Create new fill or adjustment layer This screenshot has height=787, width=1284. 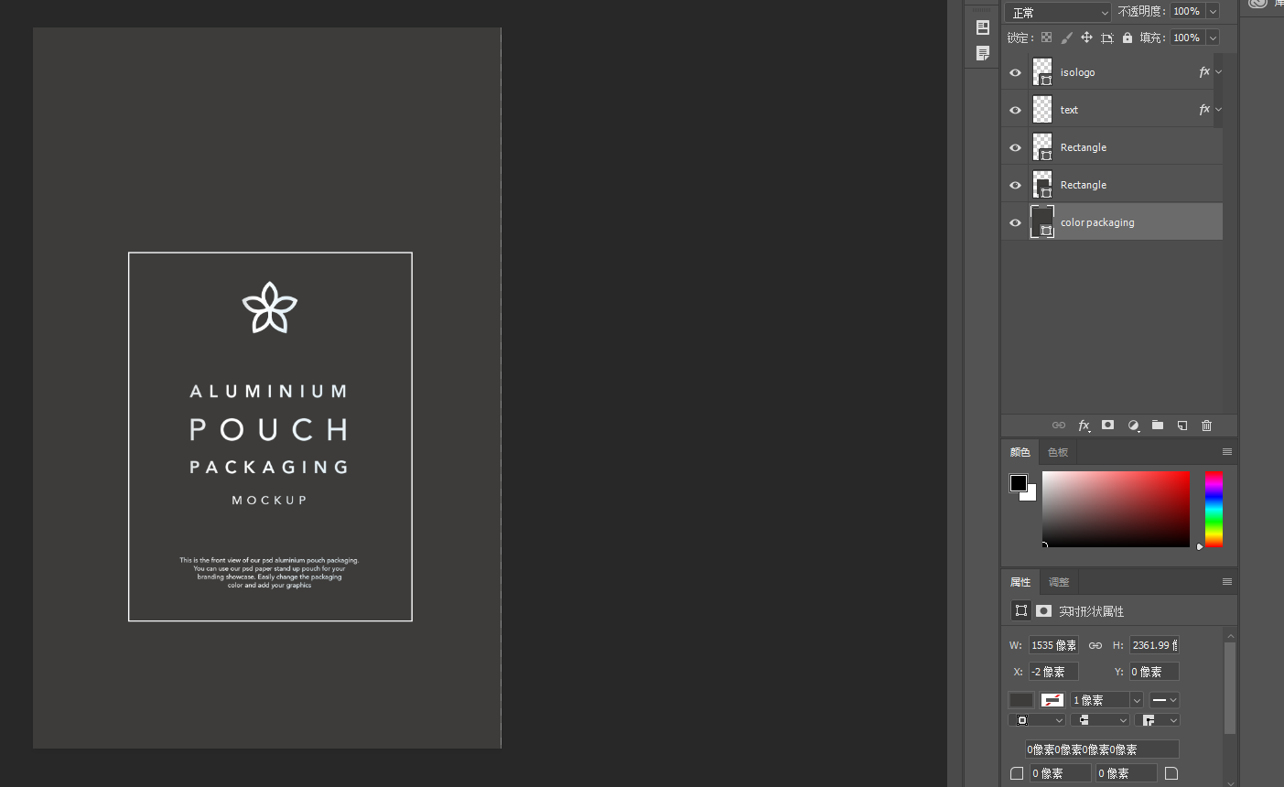(1133, 426)
